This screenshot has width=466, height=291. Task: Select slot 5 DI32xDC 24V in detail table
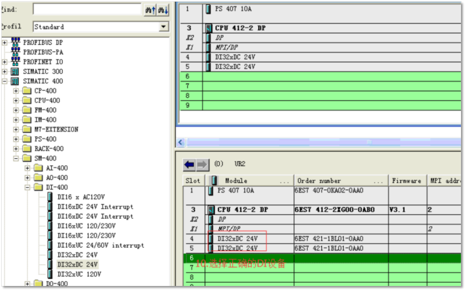point(237,248)
